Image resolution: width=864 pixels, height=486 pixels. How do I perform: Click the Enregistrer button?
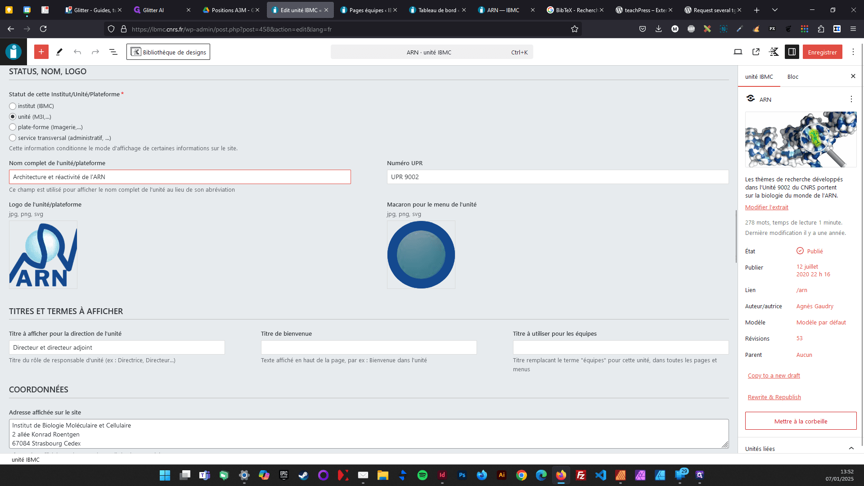click(822, 52)
